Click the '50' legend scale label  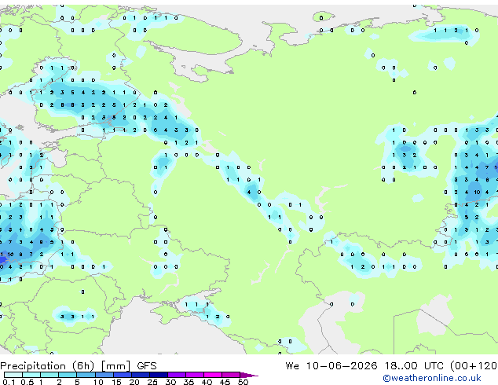244,382
